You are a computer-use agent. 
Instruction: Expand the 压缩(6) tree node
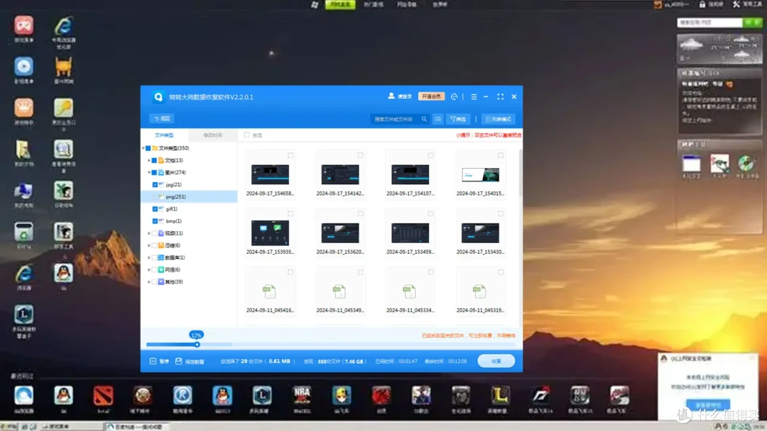pyautogui.click(x=149, y=245)
